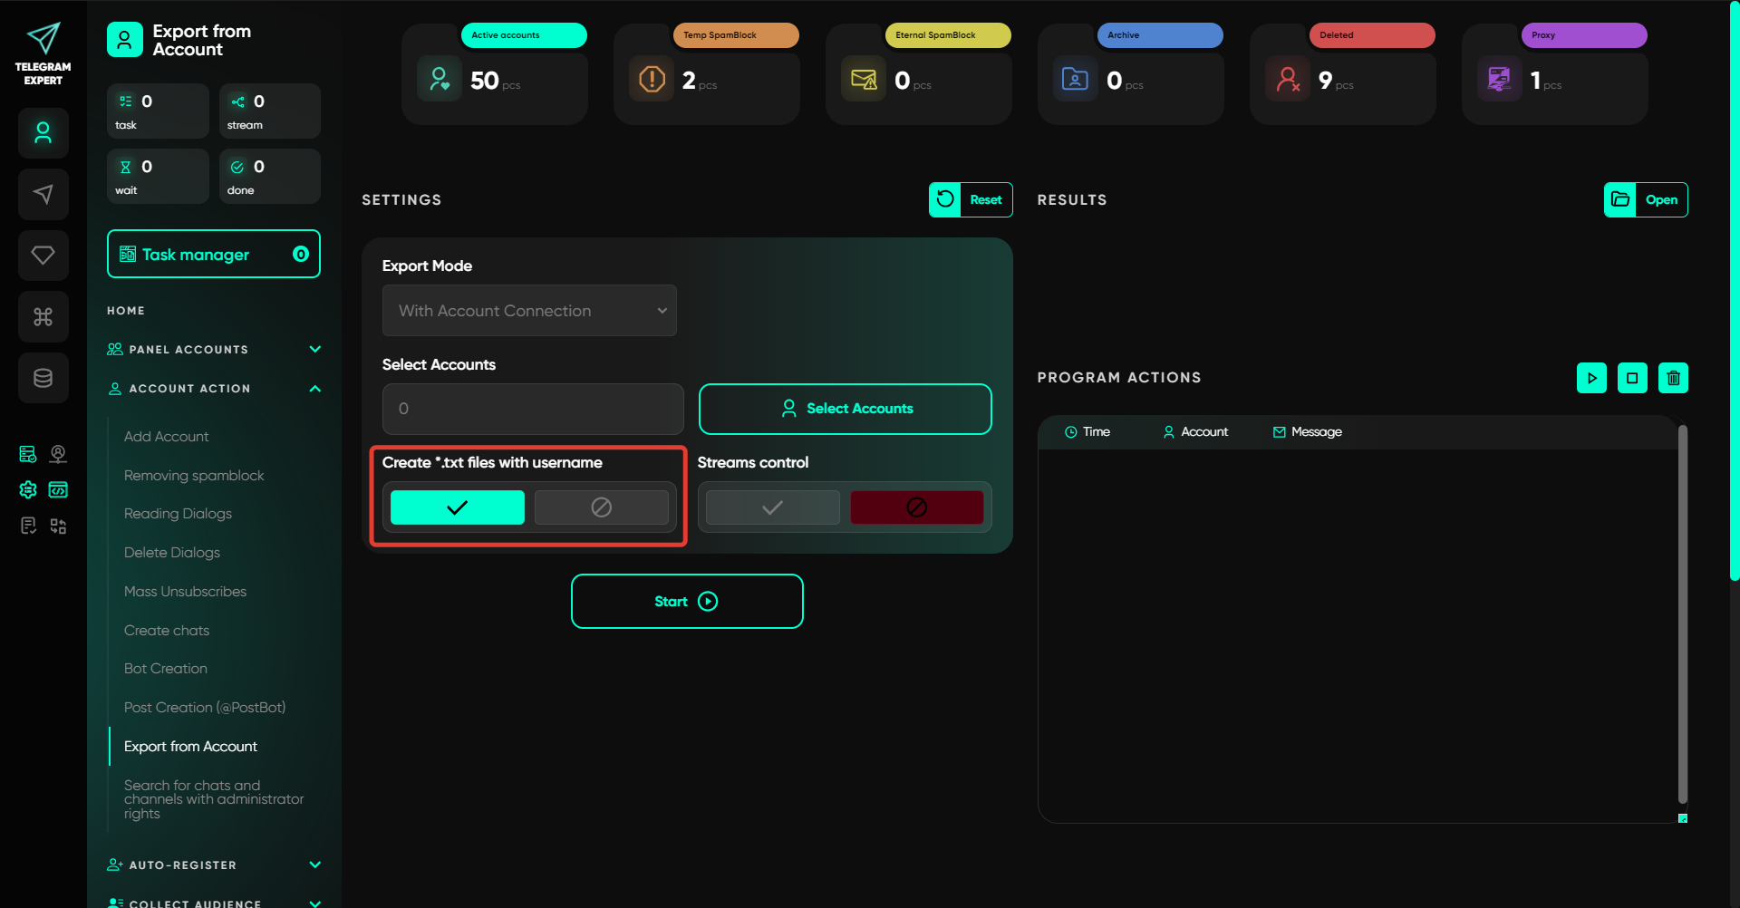The image size is (1740, 908).
Task: Enable Streams control with checkmark toggle
Action: point(772,507)
